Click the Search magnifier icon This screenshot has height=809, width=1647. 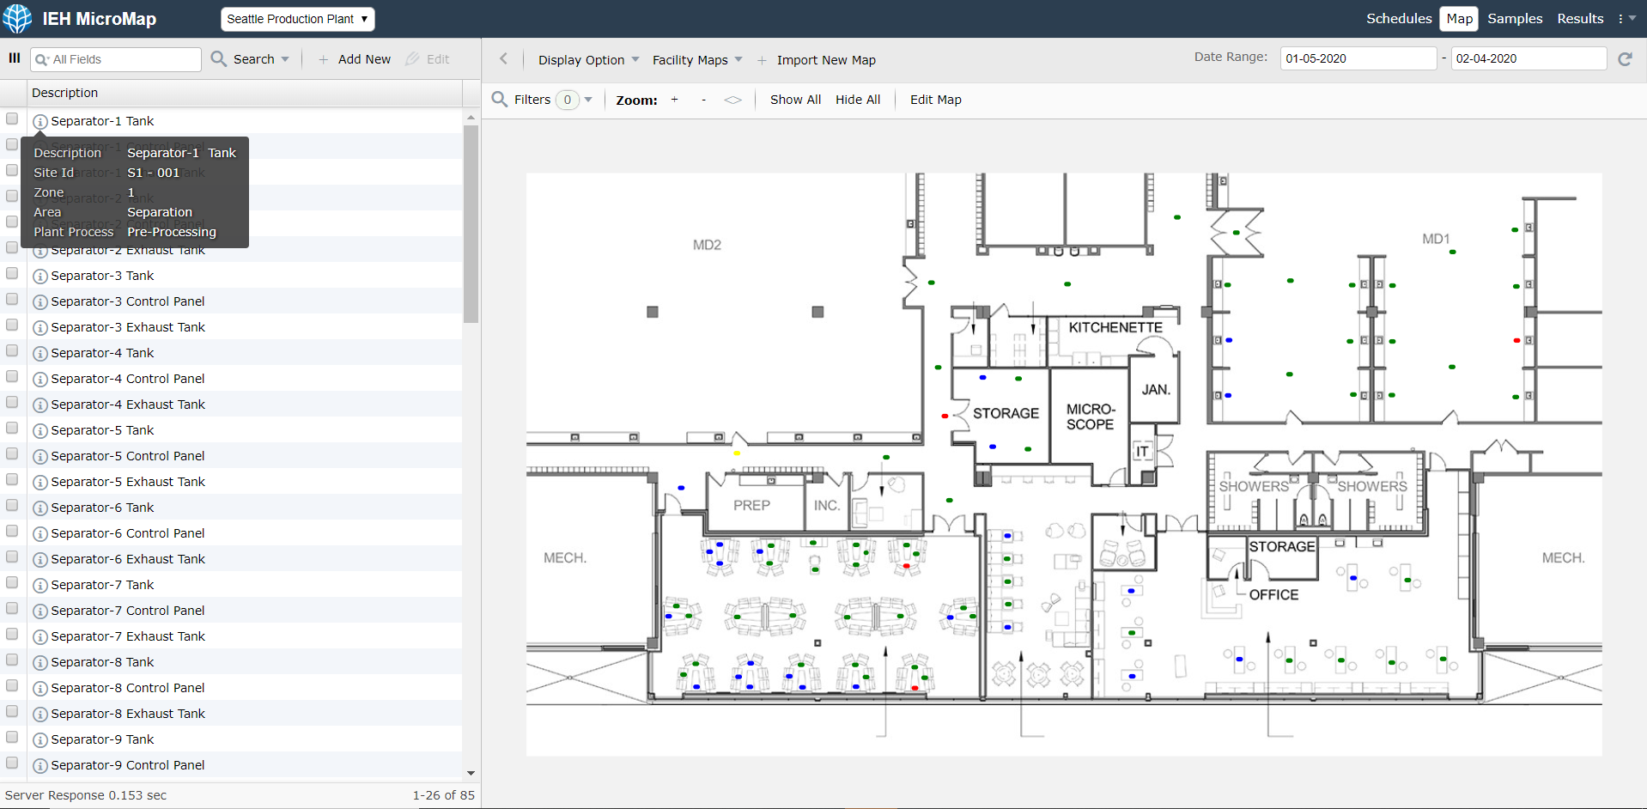click(x=219, y=58)
